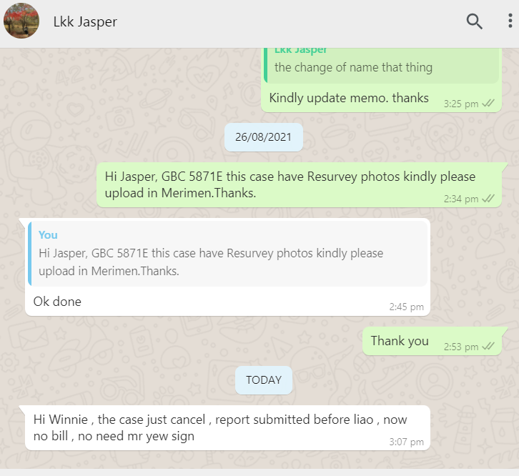
Task: Open Lkk Jasper's profile picture
Action: (x=21, y=21)
